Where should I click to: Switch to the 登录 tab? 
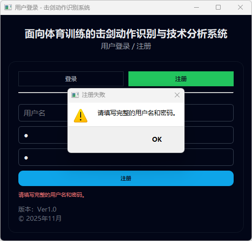click(x=71, y=79)
